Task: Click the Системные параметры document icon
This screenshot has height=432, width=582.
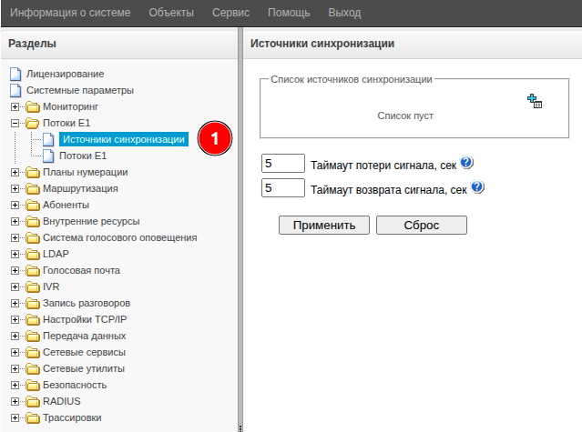Action: click(x=15, y=90)
